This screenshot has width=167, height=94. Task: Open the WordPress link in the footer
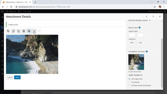48,92
